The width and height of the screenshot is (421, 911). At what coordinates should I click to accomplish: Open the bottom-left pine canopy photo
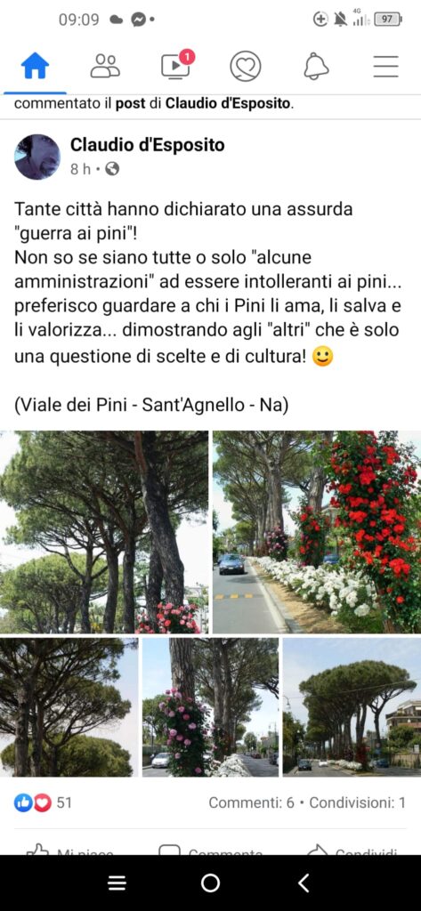tap(69, 707)
